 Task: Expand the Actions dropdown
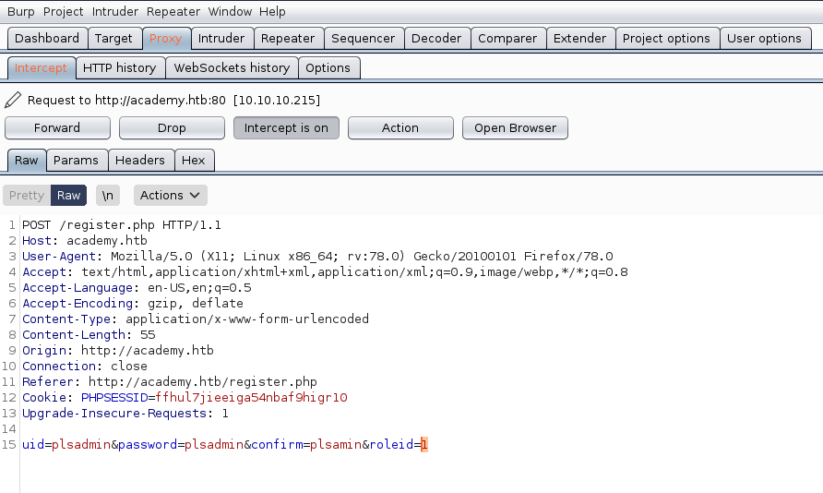tap(170, 195)
